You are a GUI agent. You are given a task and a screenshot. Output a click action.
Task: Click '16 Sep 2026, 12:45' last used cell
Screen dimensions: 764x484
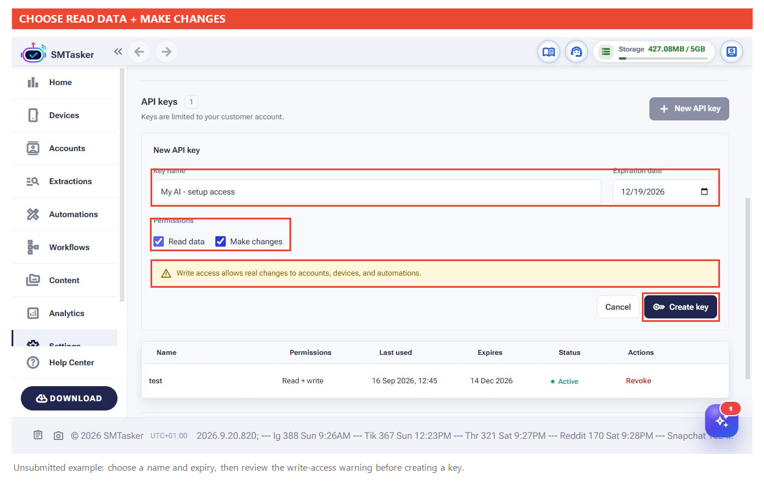pyautogui.click(x=405, y=380)
